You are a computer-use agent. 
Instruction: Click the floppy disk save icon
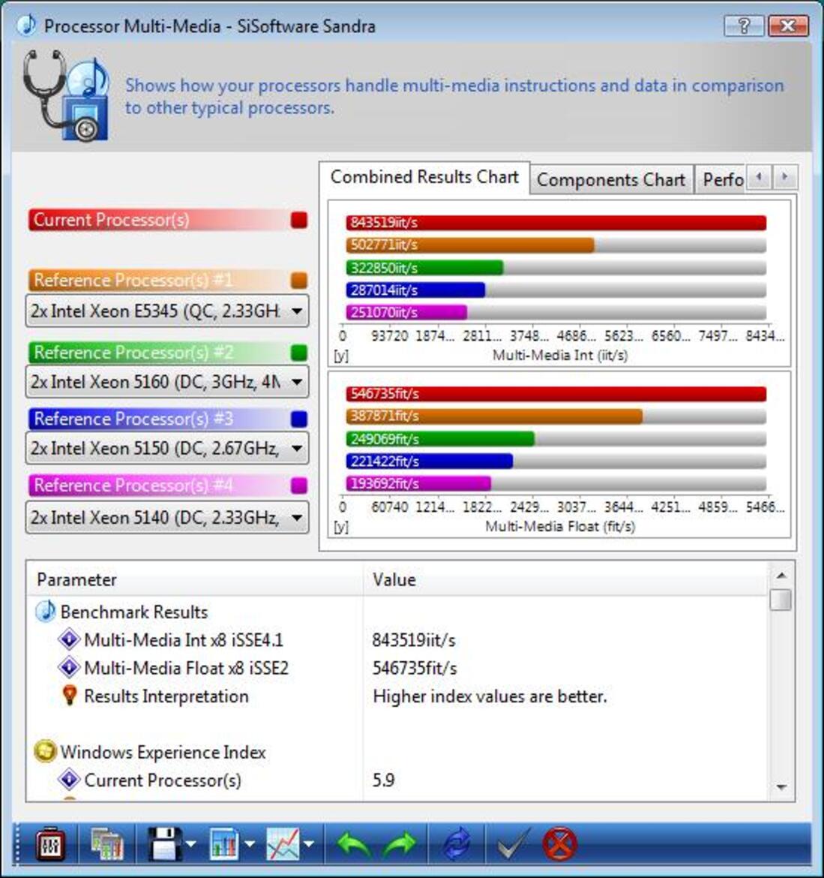(x=164, y=843)
